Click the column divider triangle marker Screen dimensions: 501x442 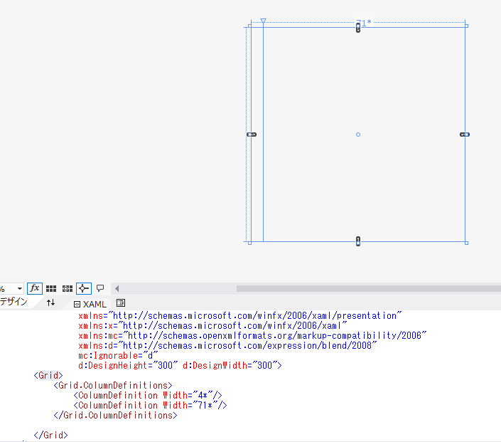(263, 21)
